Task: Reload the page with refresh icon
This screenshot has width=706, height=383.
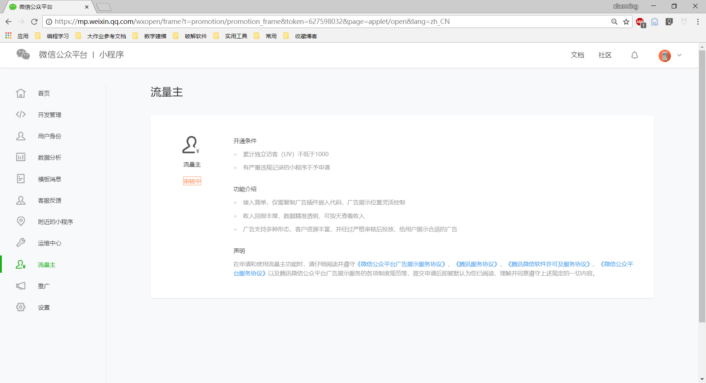Action: tap(34, 22)
